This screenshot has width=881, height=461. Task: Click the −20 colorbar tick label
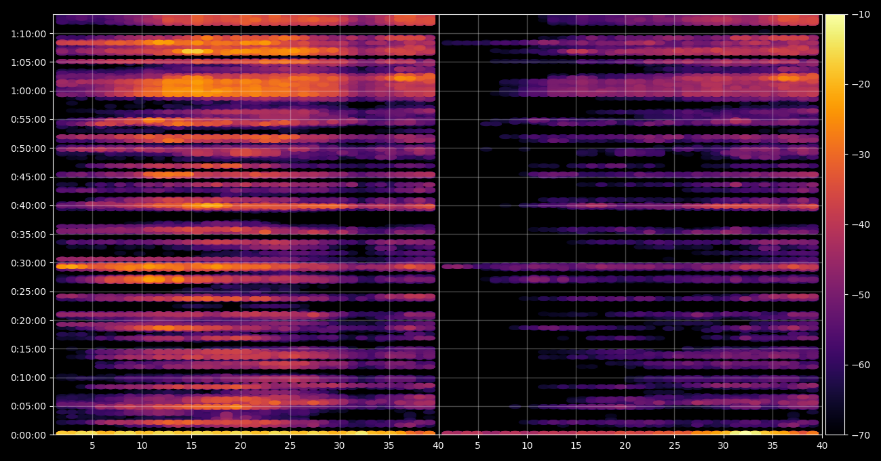861,84
